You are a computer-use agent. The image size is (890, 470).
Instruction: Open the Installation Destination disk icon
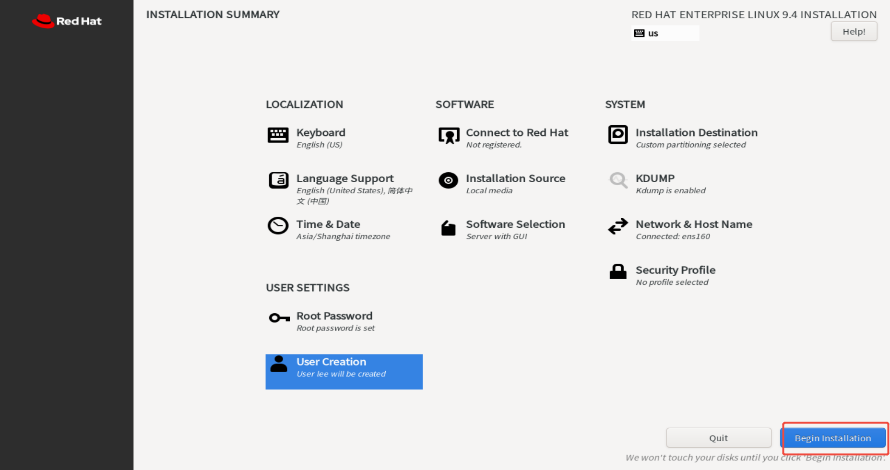point(618,135)
